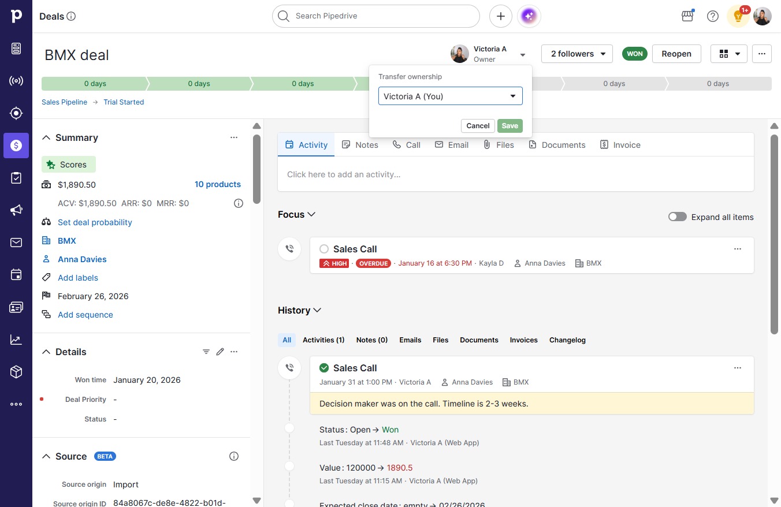The height and width of the screenshot is (507, 781).
Task: Open the 10 products link
Action: (x=218, y=184)
